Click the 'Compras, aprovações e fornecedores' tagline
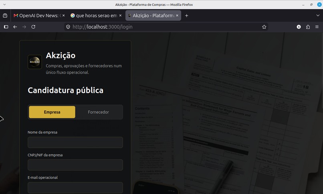The image size is (323, 194). [x=84, y=69]
